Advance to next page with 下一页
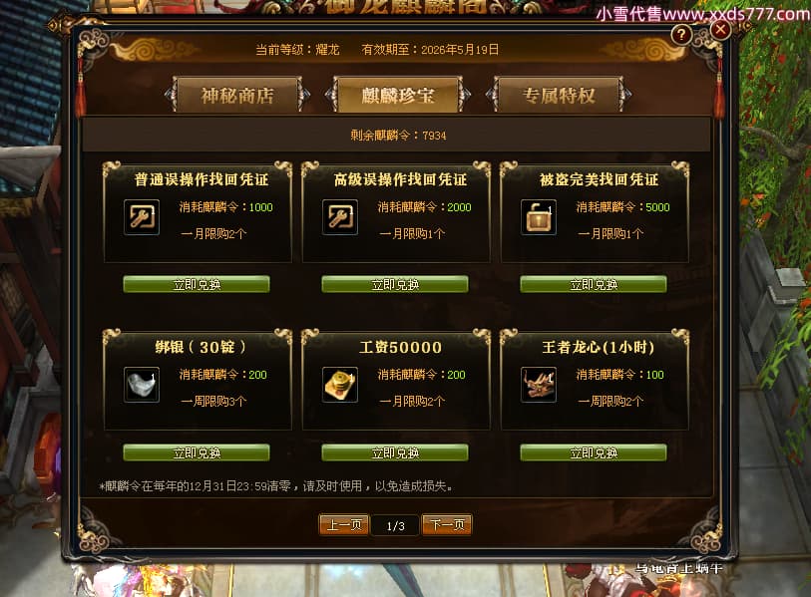811x597 pixels. [x=447, y=525]
